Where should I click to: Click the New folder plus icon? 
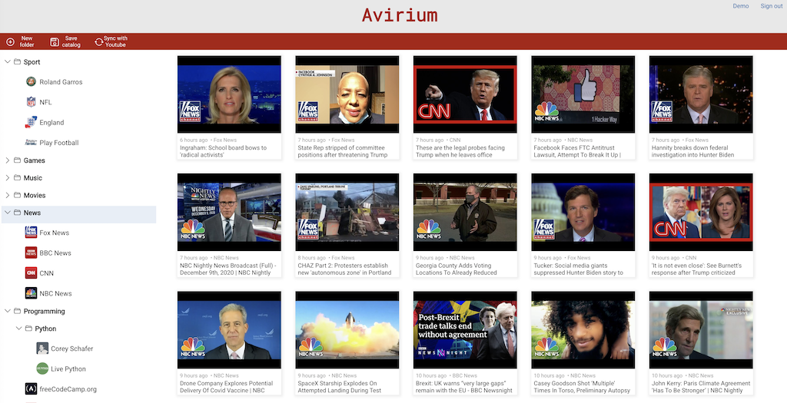10,42
